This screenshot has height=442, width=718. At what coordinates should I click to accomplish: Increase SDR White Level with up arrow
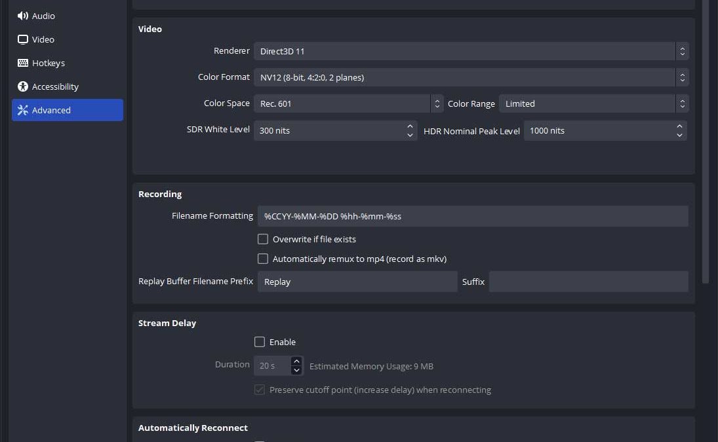[410, 126]
